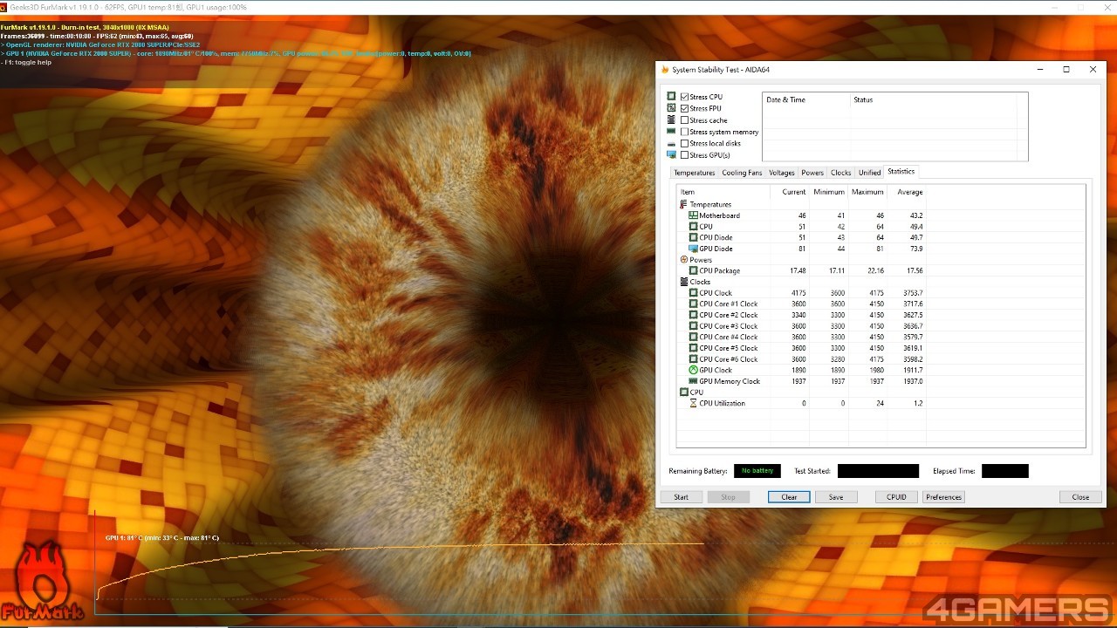This screenshot has width=1117, height=628.
Task: Click the Maximum column header
Action: [868, 192]
